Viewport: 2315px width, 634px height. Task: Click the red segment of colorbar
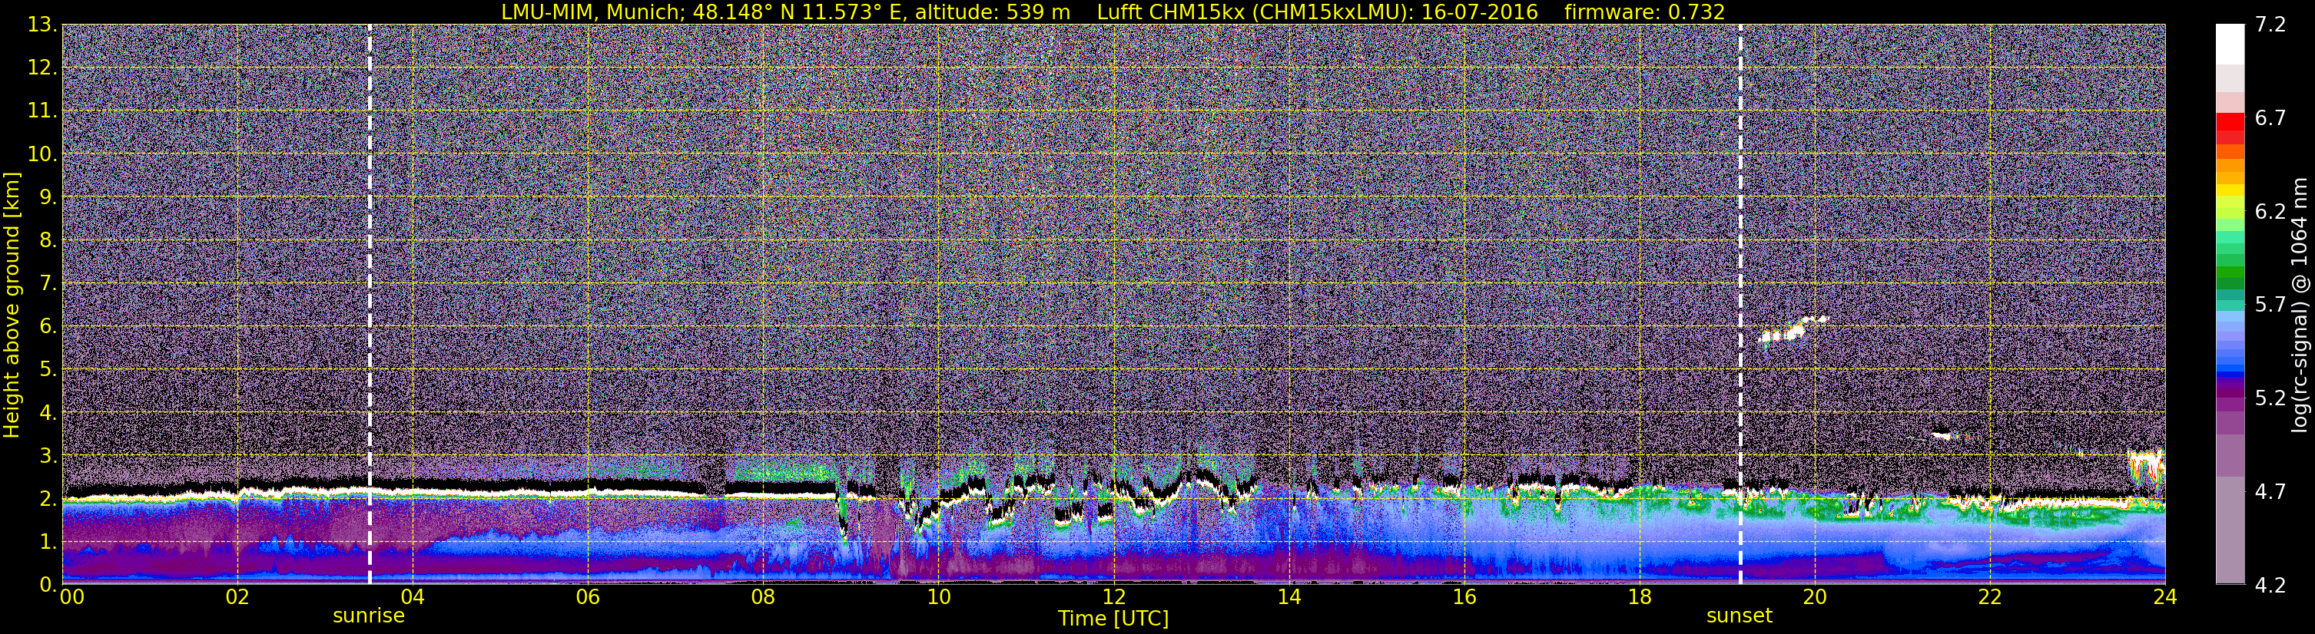(2230, 121)
